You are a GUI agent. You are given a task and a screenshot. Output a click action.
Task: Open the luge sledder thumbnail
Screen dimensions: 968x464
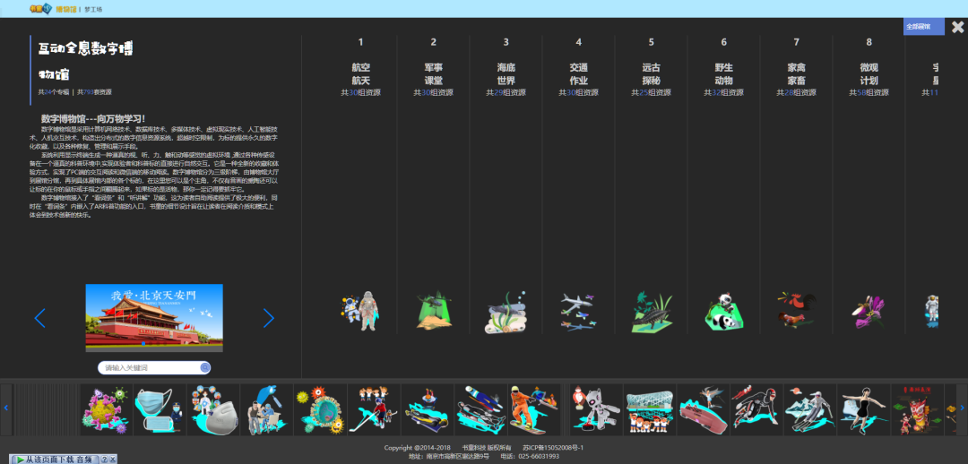point(481,409)
